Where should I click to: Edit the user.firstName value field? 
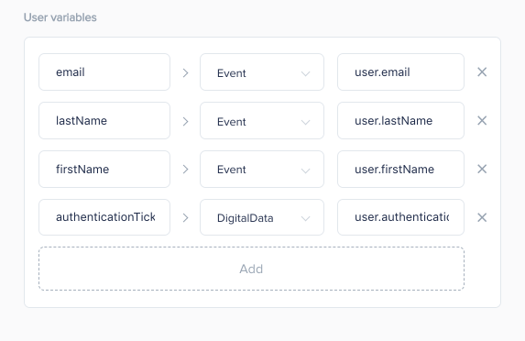400,170
